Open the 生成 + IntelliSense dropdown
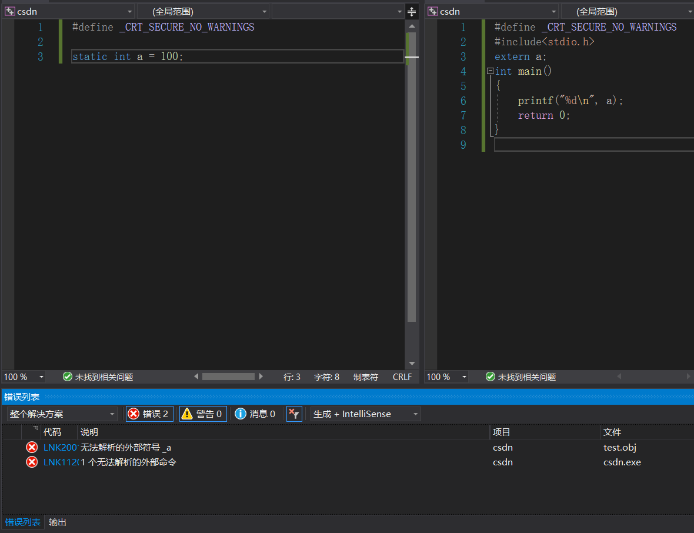 click(x=366, y=414)
